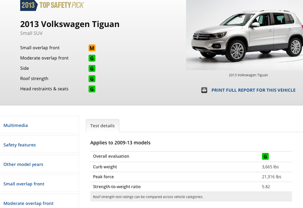Click the Side rating label
The width and height of the screenshot is (303, 208).
[x=25, y=68]
